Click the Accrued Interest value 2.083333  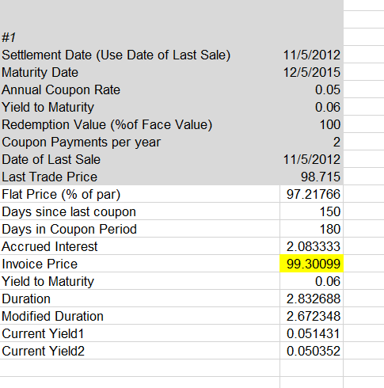tap(311, 246)
